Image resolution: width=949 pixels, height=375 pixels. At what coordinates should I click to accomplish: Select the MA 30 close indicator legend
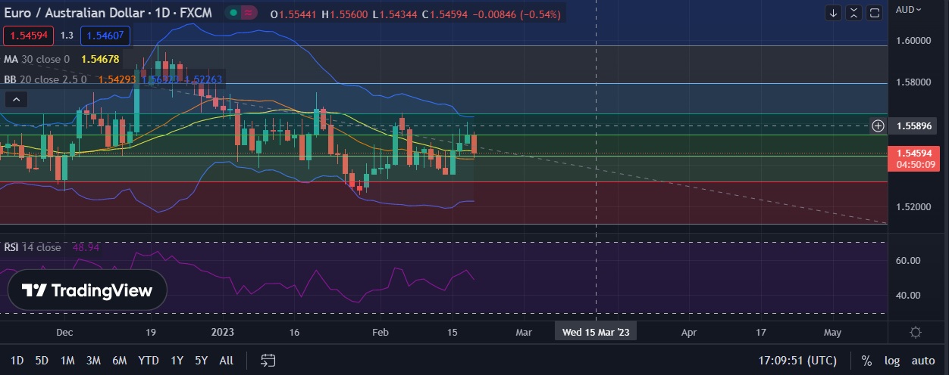(x=36, y=59)
